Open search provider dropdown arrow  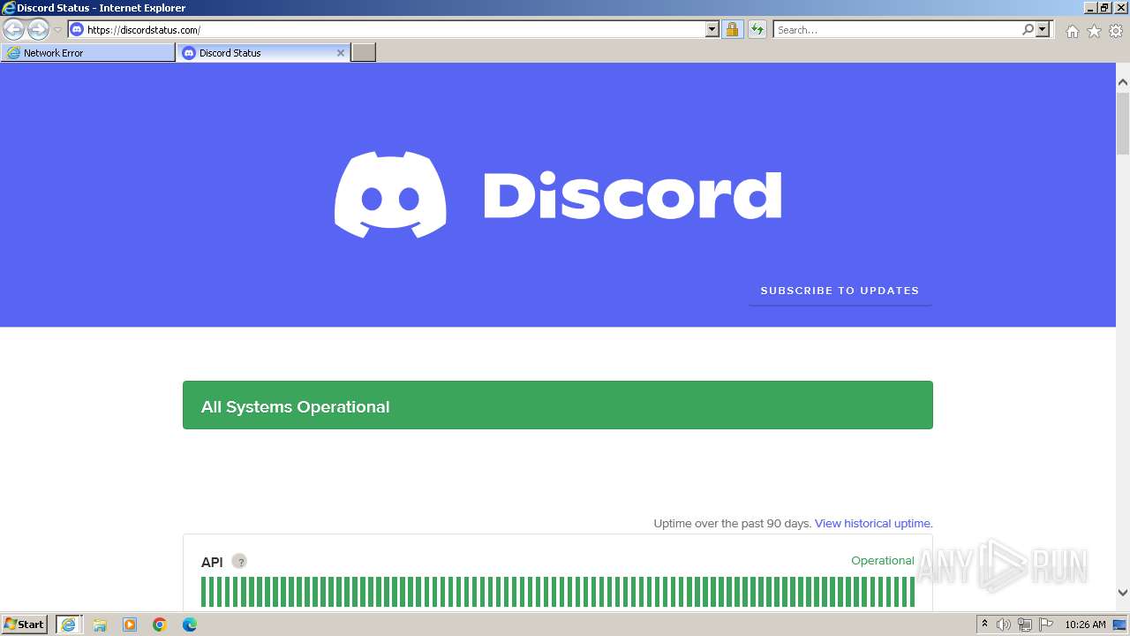[x=1043, y=29]
